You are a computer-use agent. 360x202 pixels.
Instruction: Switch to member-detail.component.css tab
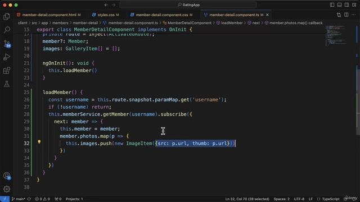point(161,15)
